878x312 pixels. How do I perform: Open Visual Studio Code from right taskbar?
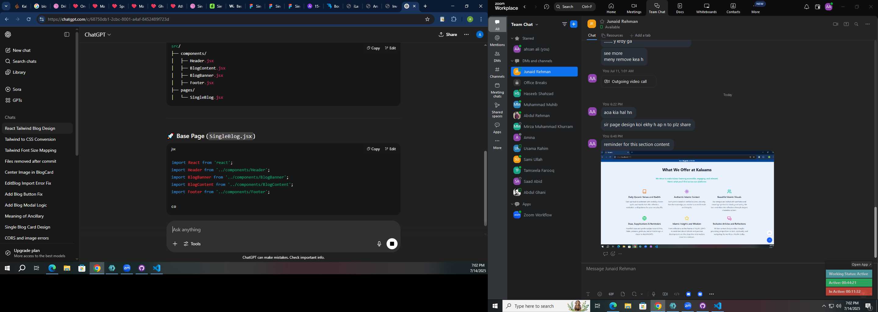pos(718,306)
